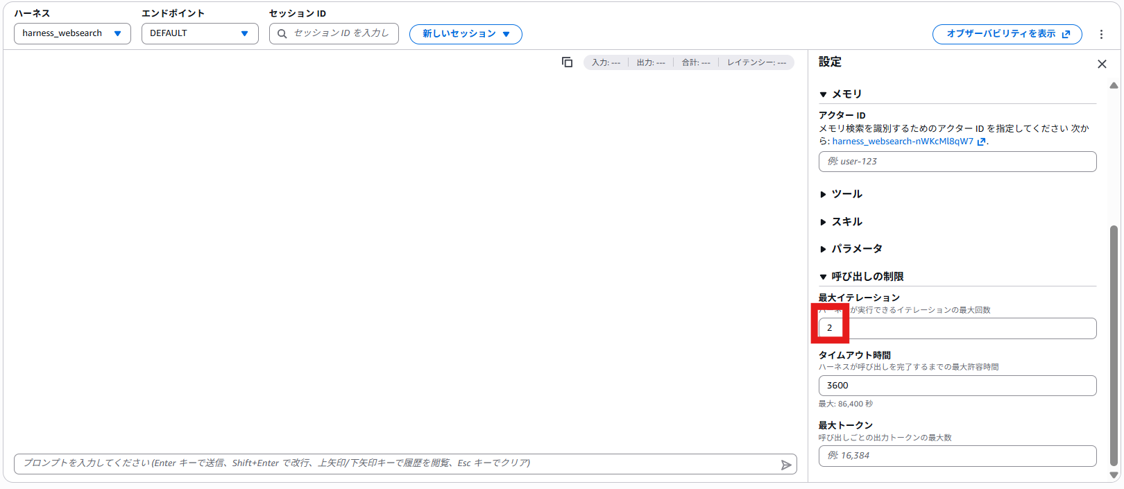The height and width of the screenshot is (489, 1124).
Task: Open the エンドポイント dropdown showing DEFAULT
Action: coord(200,33)
